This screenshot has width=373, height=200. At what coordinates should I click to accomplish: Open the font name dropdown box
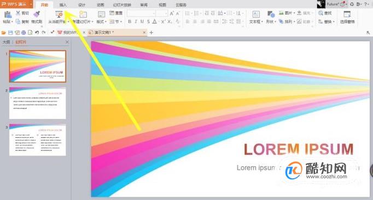pyautogui.click(x=141, y=13)
